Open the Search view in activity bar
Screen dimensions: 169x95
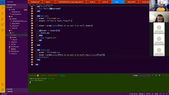(x=2, y=8)
